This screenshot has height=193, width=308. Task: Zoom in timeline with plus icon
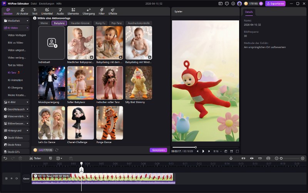pyautogui.click(x=303, y=158)
